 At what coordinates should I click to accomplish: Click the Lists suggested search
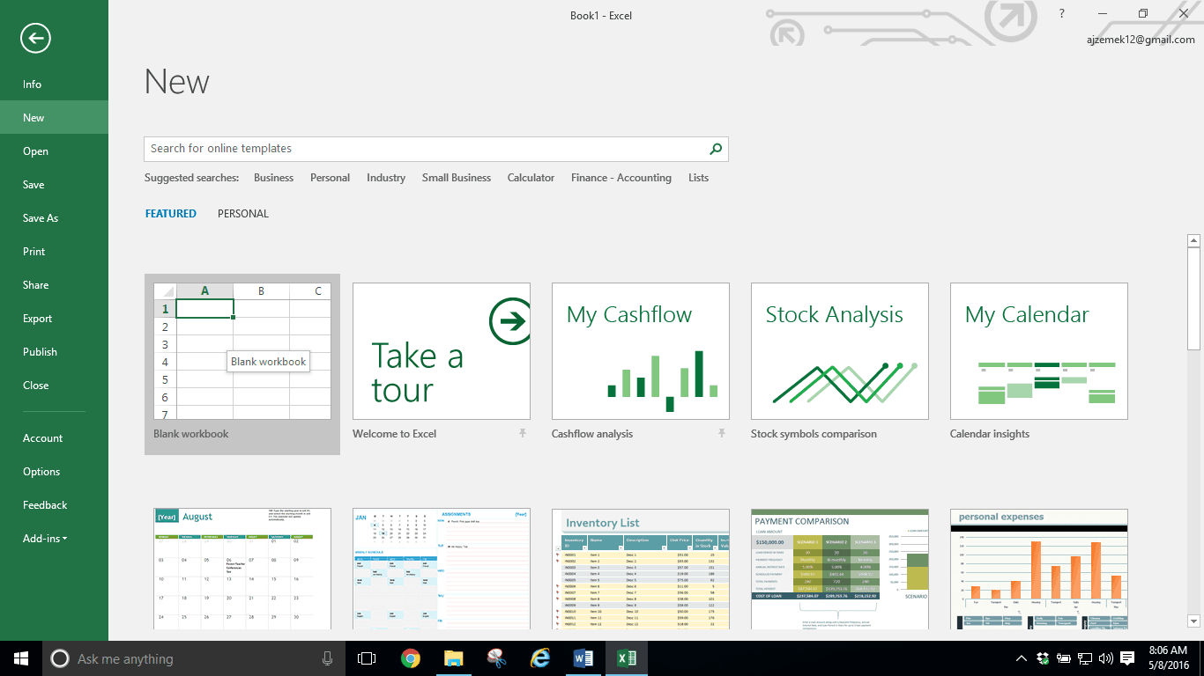(x=698, y=178)
